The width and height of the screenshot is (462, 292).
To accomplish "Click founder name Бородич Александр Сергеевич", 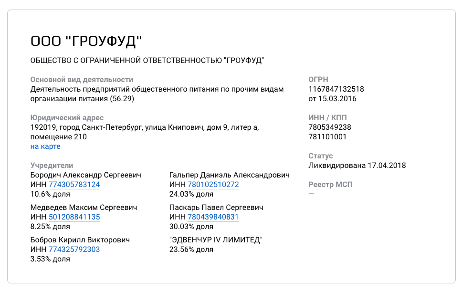I will pyautogui.click(x=86, y=175).
